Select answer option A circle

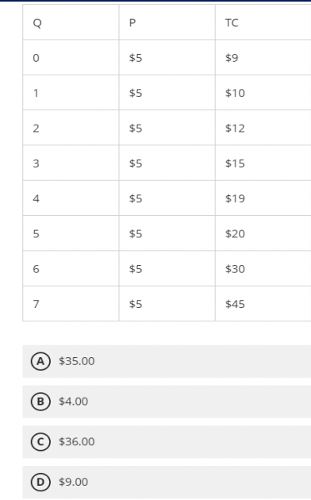coord(40,361)
